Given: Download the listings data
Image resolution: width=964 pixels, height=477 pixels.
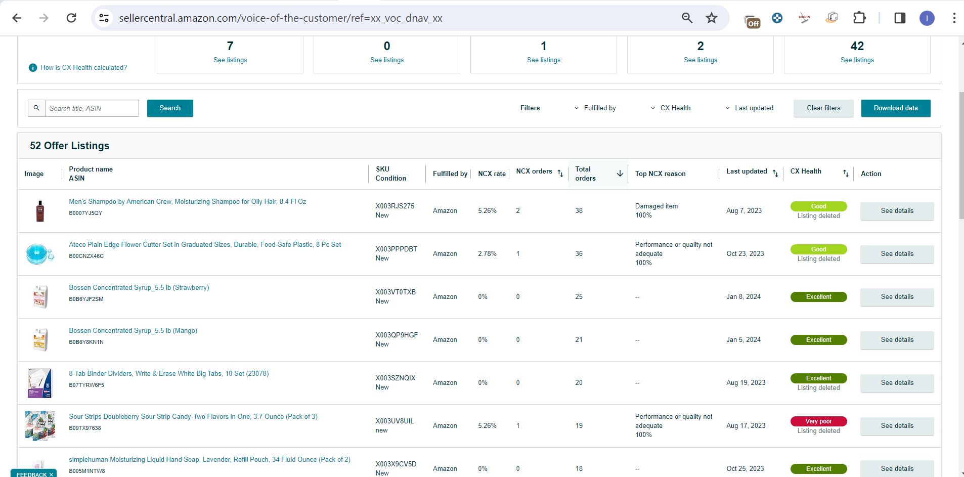Looking at the screenshot, I should pos(896,108).
